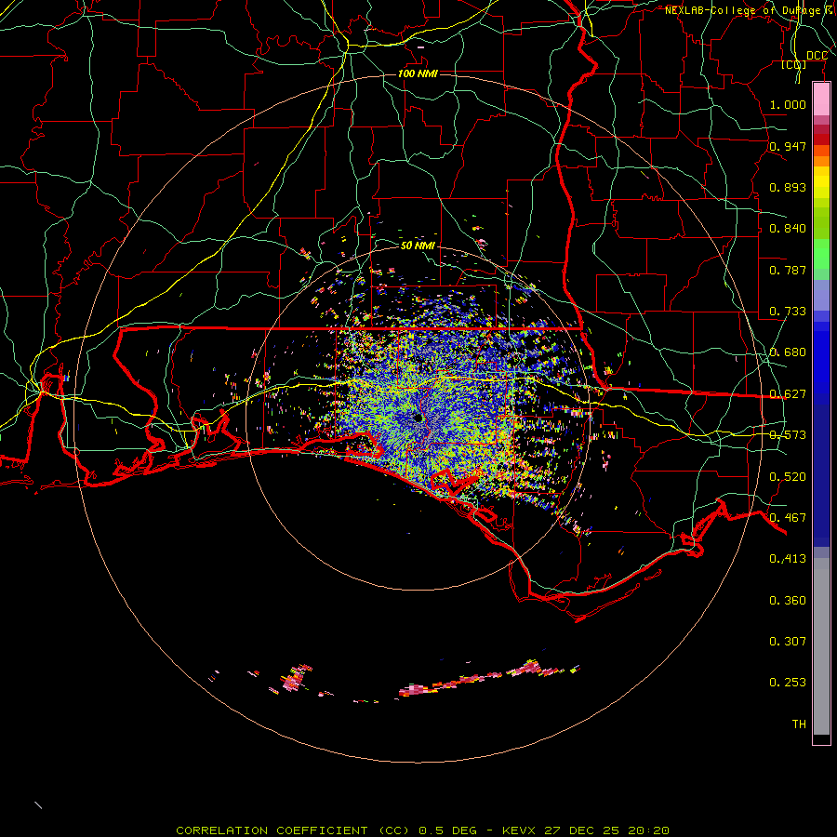Click the TH threshold label on scale

799,724
